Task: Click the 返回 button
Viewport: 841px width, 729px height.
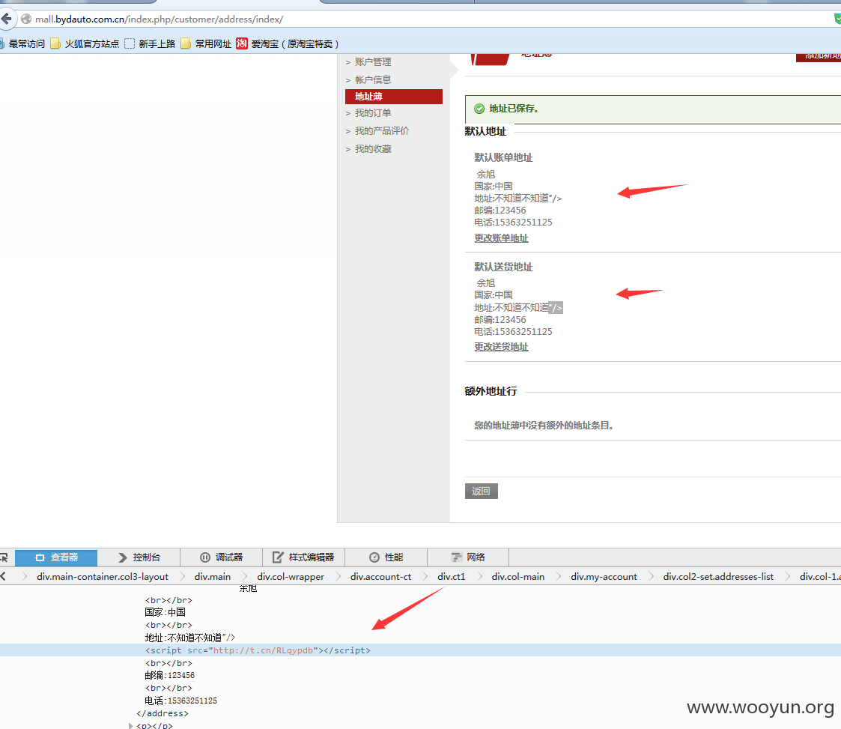Action: (481, 491)
